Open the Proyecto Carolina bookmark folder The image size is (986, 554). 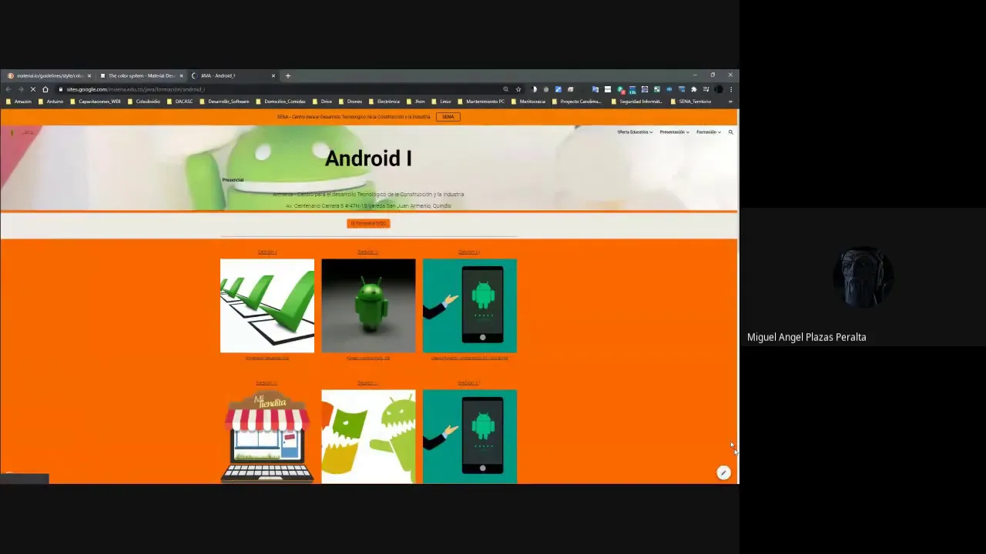(577, 102)
